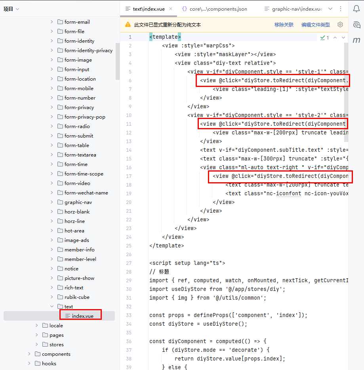This screenshot has height=370, width=364.
Task: Click the 移除关联 link
Action: 284,25
